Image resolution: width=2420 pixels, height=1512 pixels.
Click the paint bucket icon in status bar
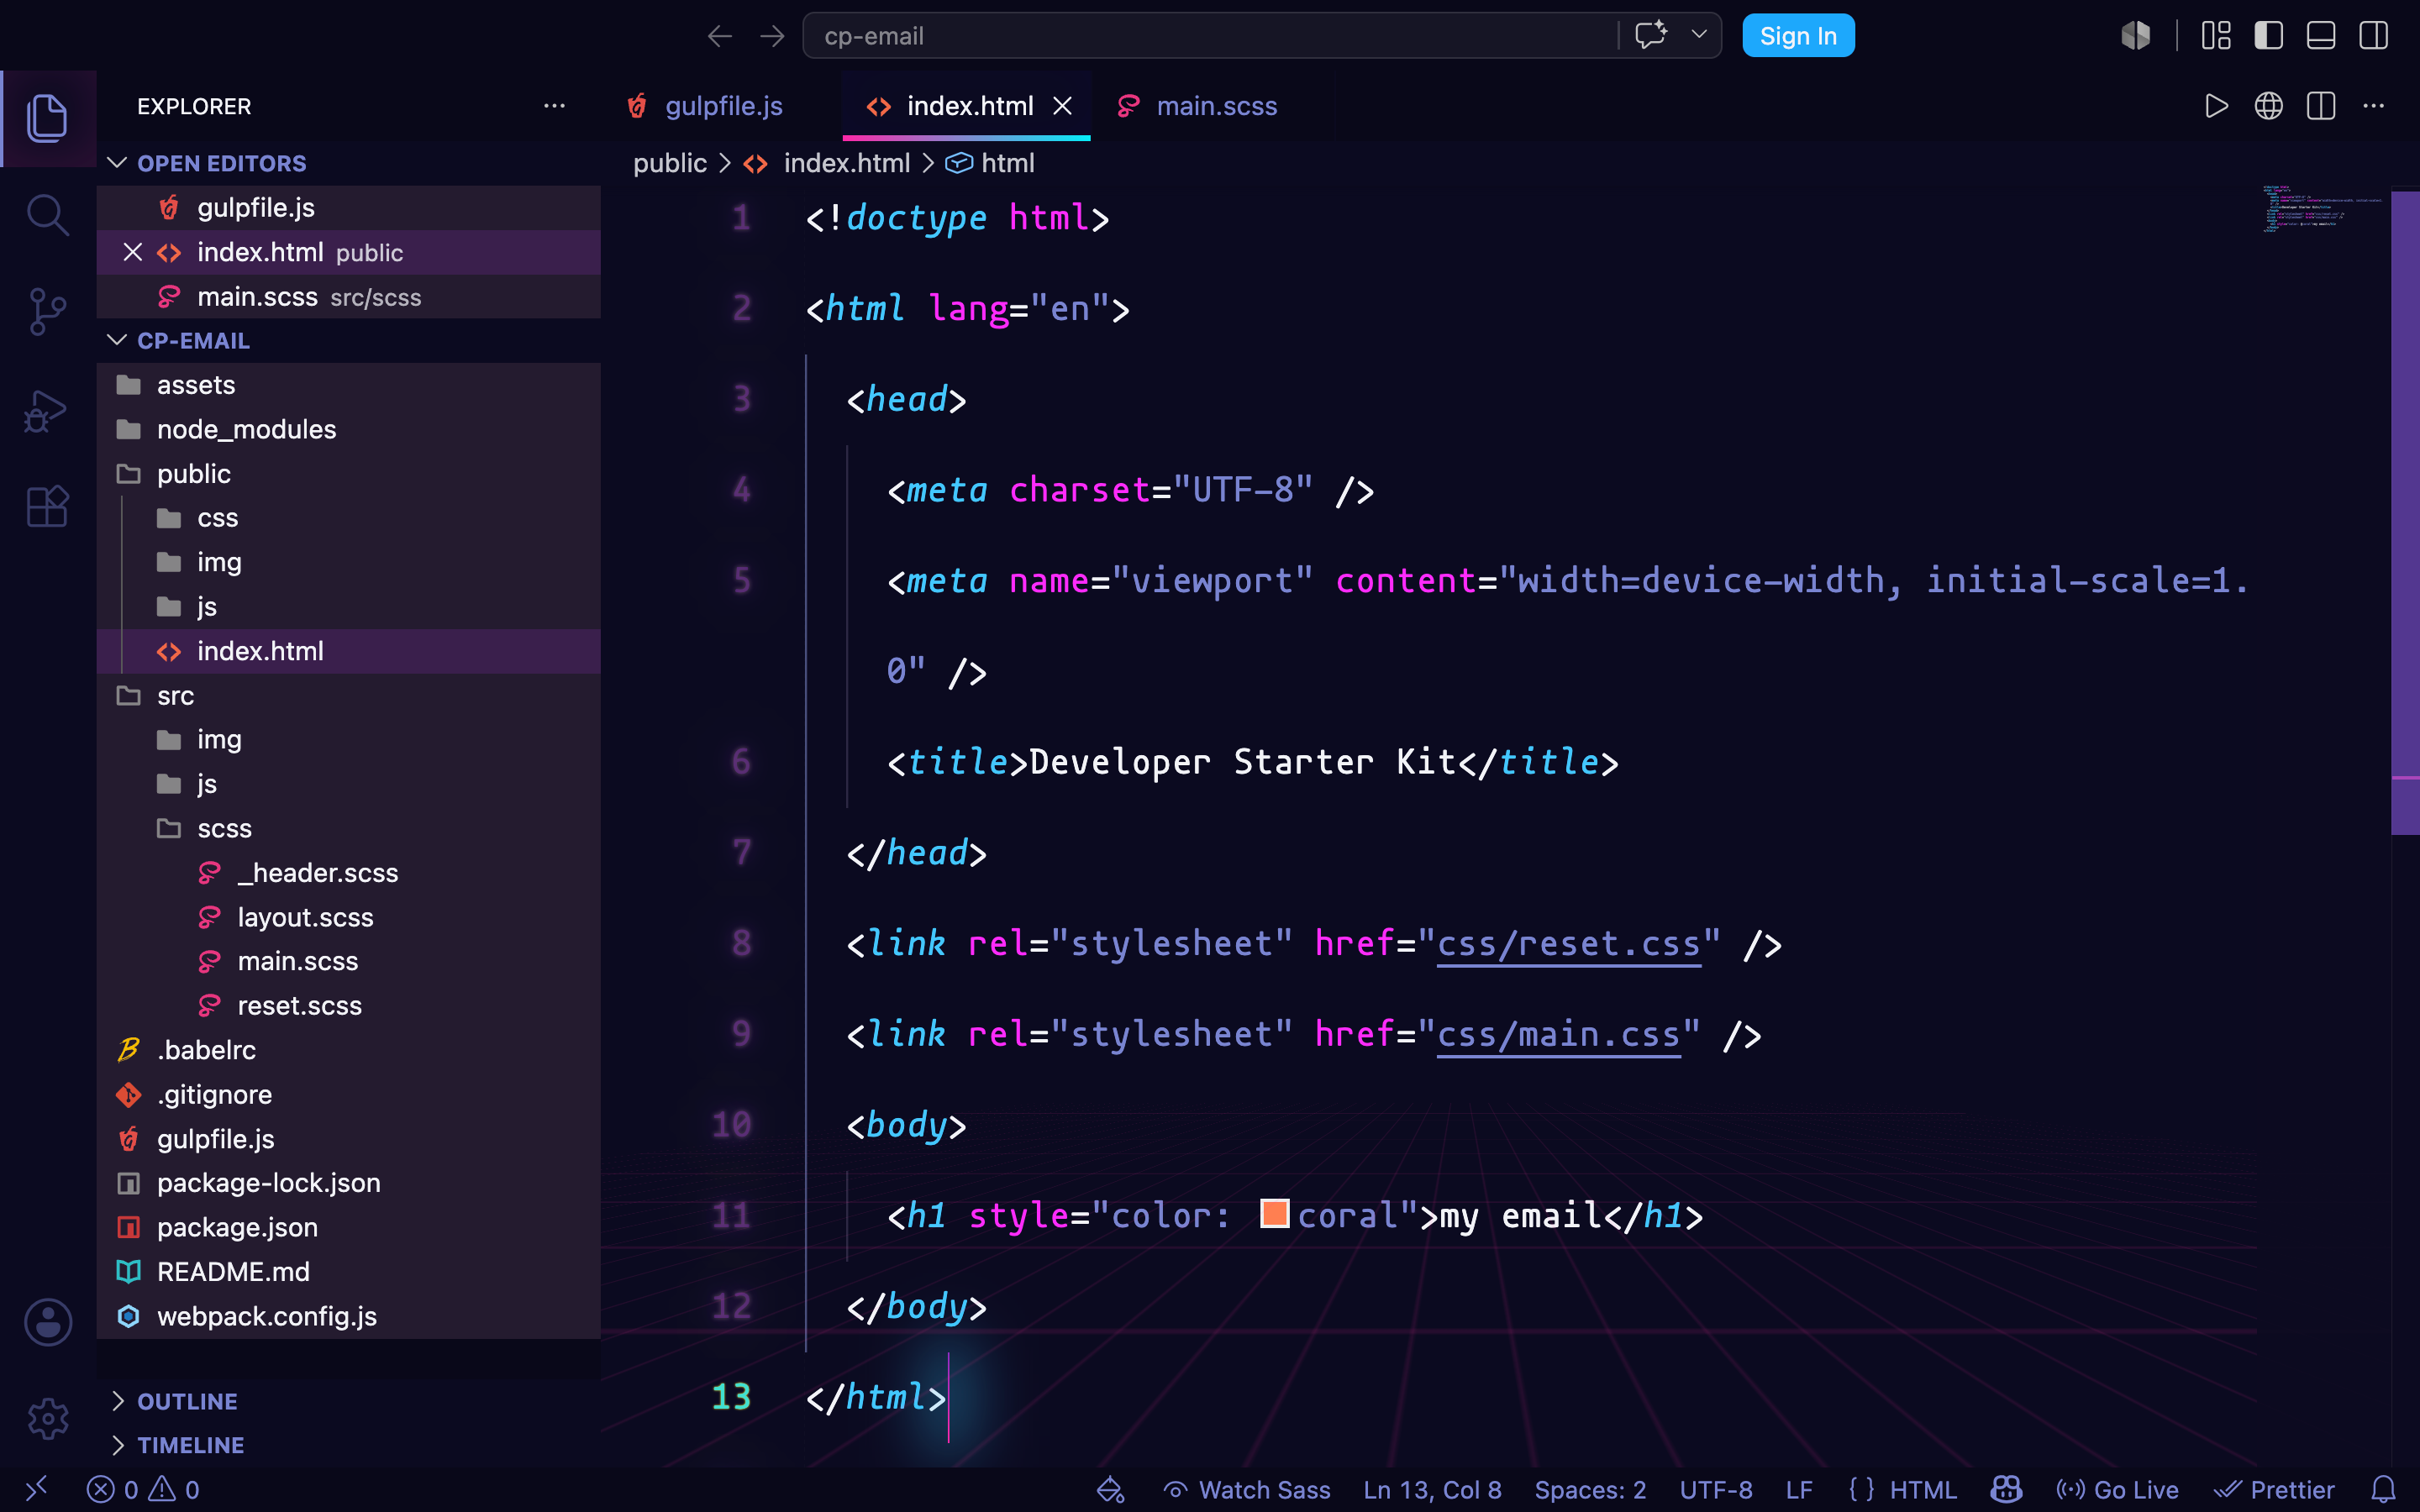pyautogui.click(x=1110, y=1490)
